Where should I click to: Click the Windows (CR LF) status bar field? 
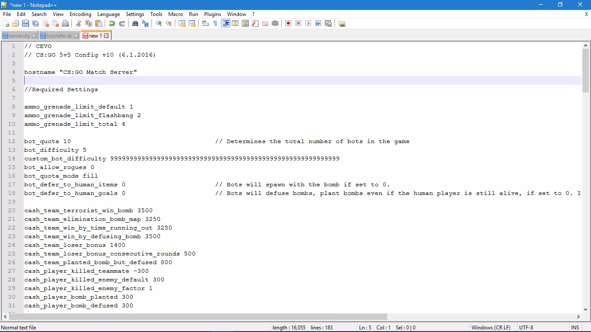491,328
